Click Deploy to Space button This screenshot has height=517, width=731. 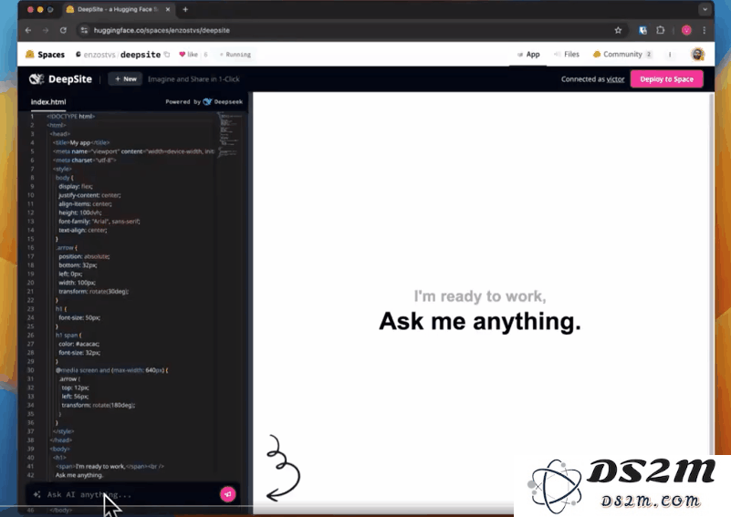[667, 79]
